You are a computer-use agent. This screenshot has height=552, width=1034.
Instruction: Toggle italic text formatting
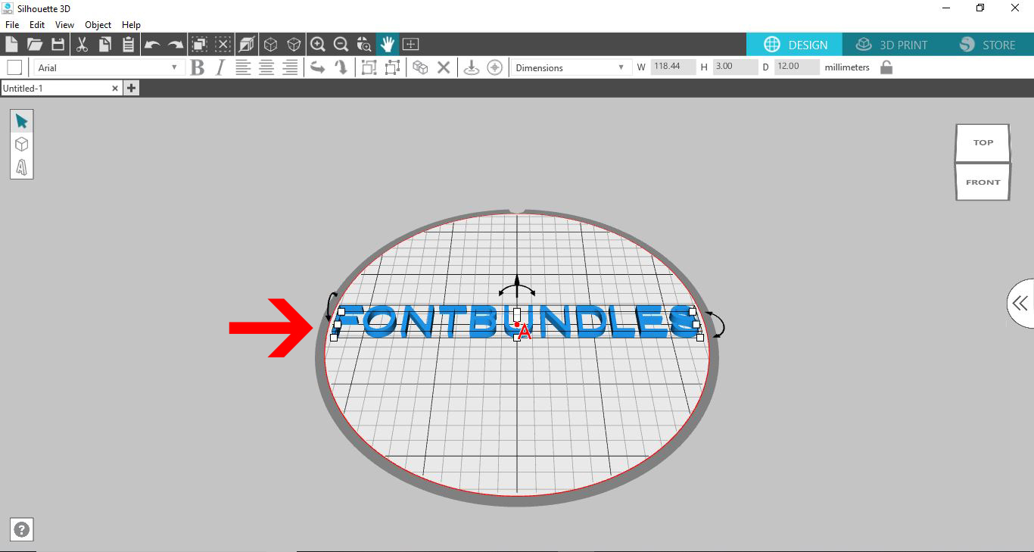click(220, 67)
